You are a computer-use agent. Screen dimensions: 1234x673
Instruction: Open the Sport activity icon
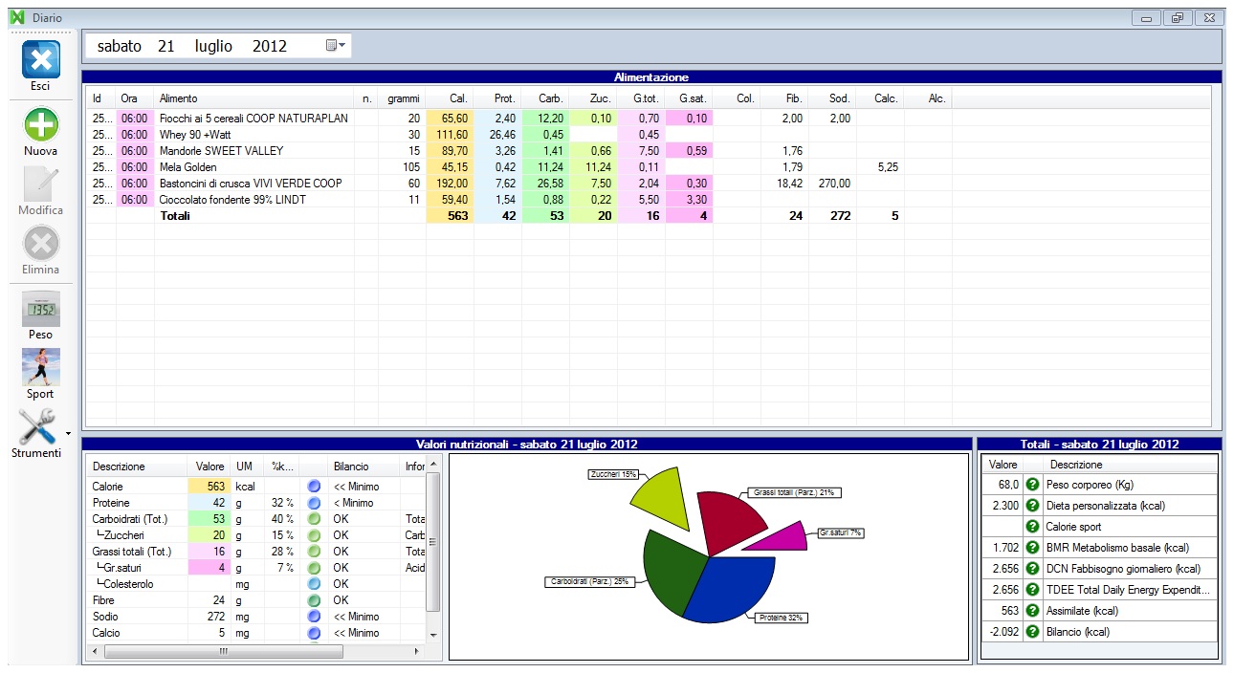pos(40,367)
